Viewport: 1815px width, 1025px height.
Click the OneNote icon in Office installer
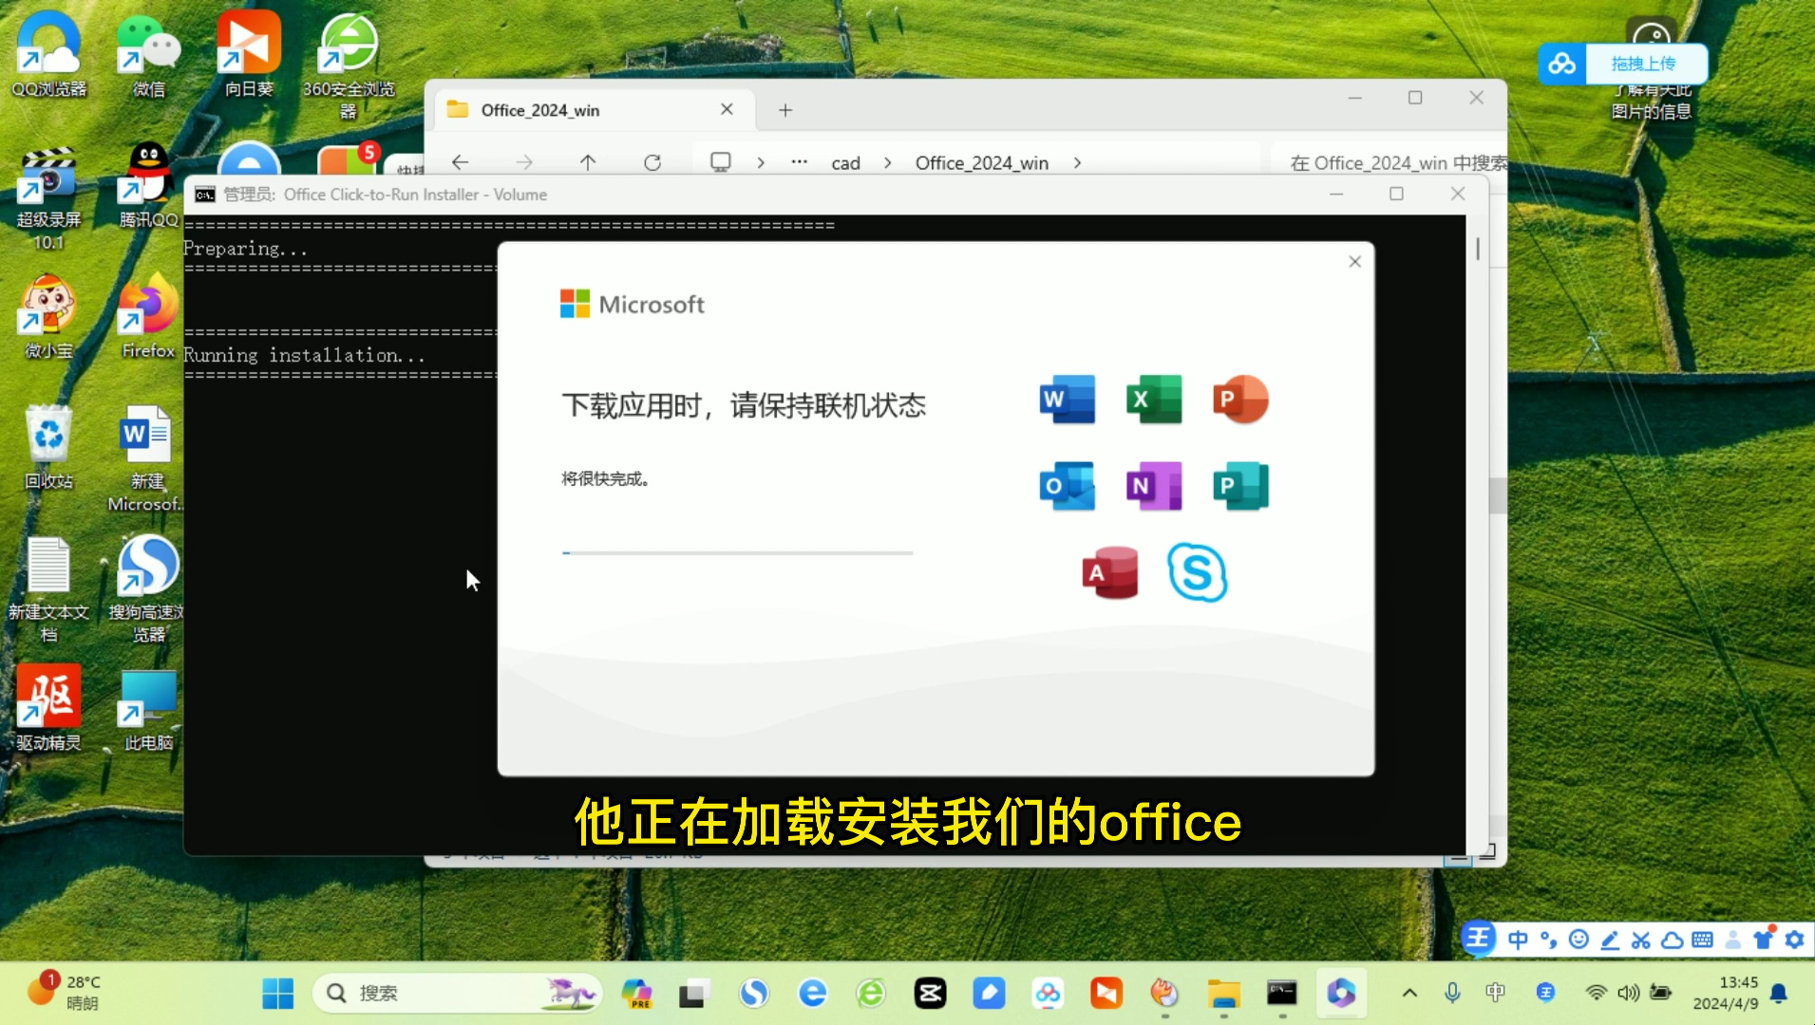(x=1154, y=486)
